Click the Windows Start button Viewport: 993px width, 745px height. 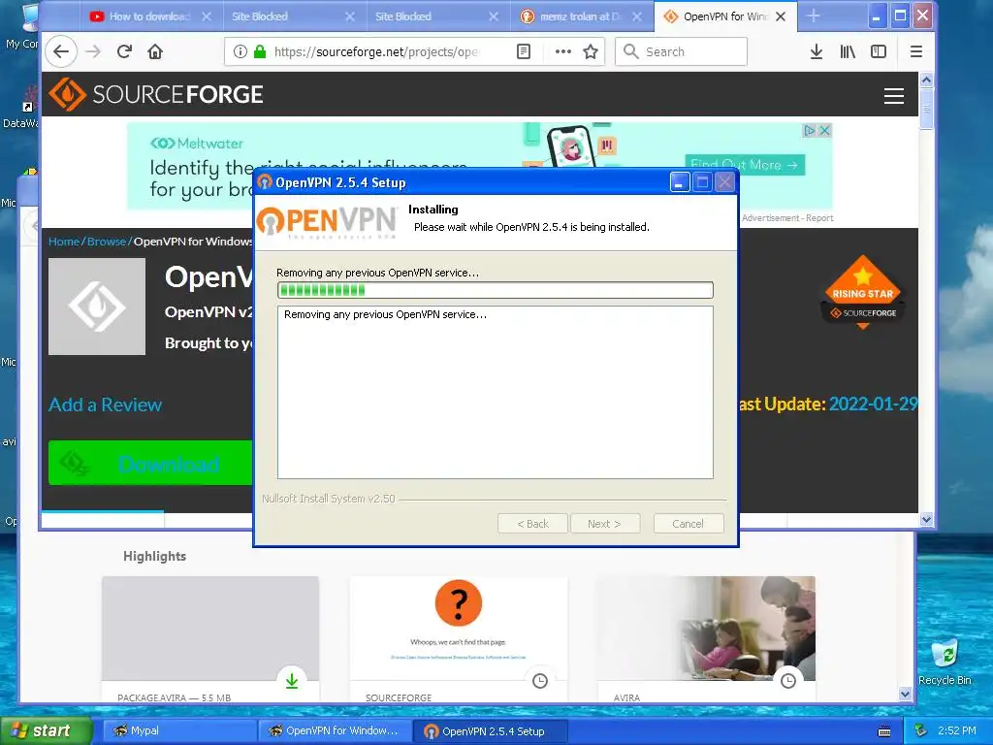click(x=46, y=730)
